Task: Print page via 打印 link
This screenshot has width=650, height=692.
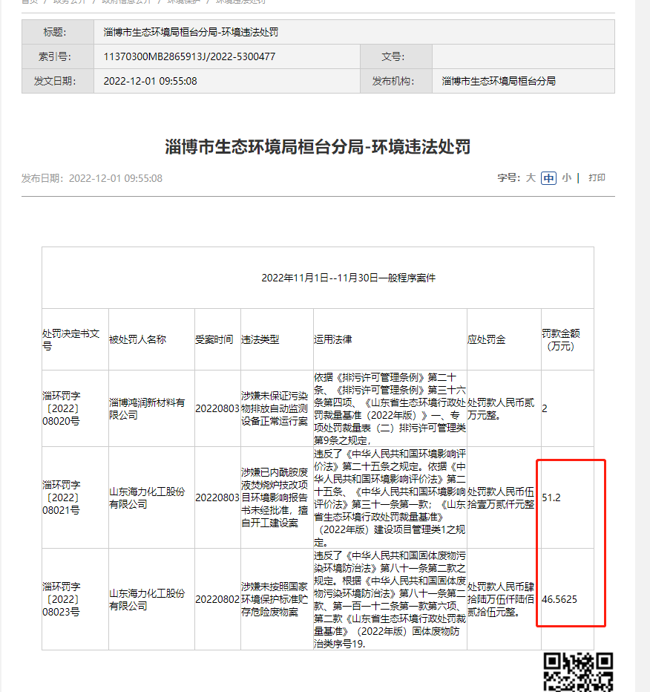Action: pos(597,178)
